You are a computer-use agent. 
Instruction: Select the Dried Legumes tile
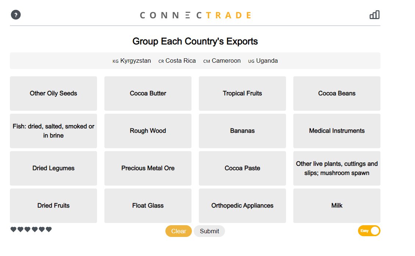53,168
